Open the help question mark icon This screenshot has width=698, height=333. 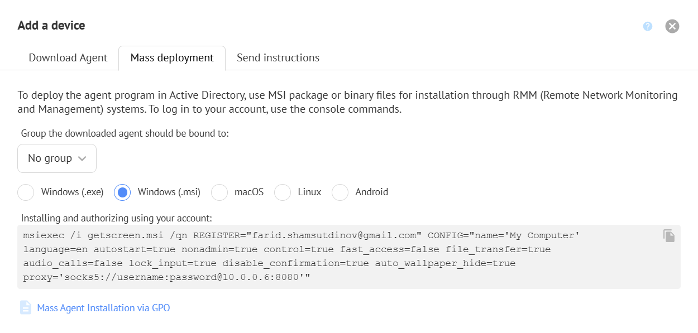point(648,26)
